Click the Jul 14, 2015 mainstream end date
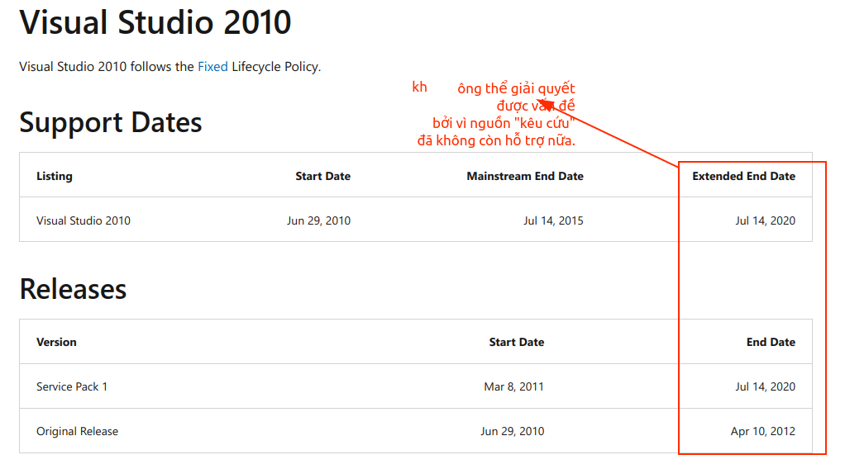This screenshot has height=469, width=845. tap(553, 220)
